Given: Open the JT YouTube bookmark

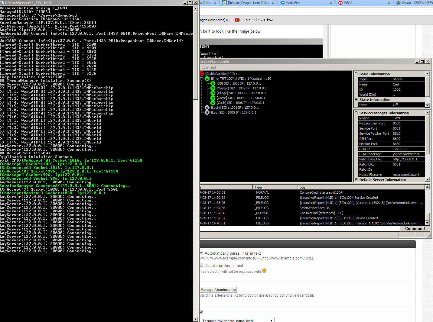Looking at the screenshot, I should 255,20.
